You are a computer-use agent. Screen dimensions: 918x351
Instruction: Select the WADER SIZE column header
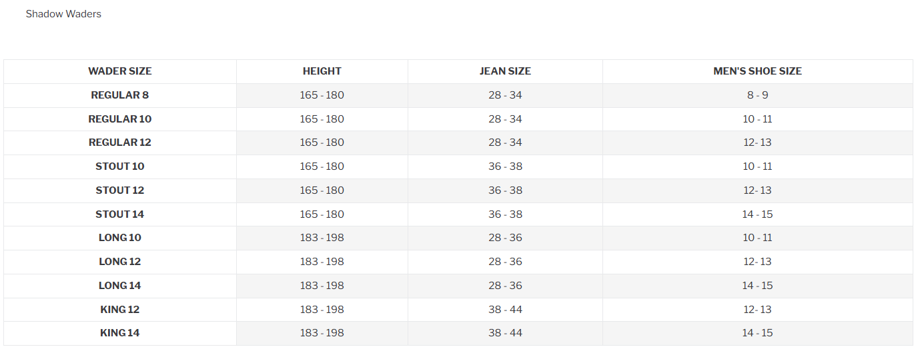pyautogui.click(x=120, y=71)
